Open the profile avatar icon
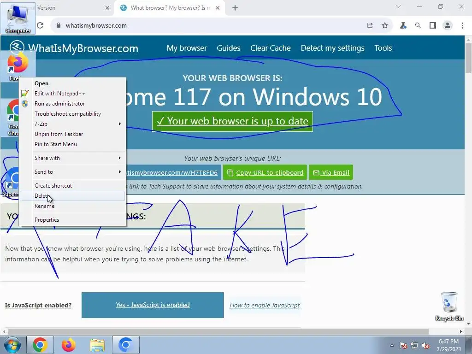 click(448, 26)
